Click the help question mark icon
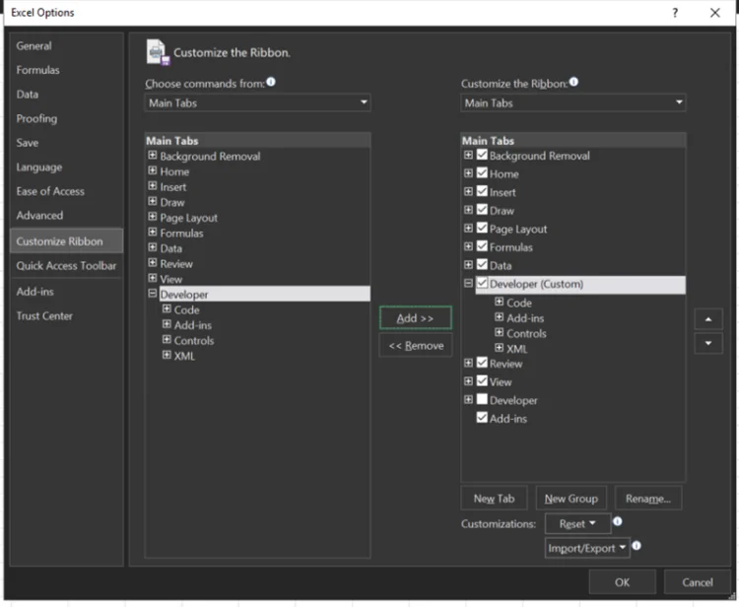739x607 pixels. pos(675,13)
